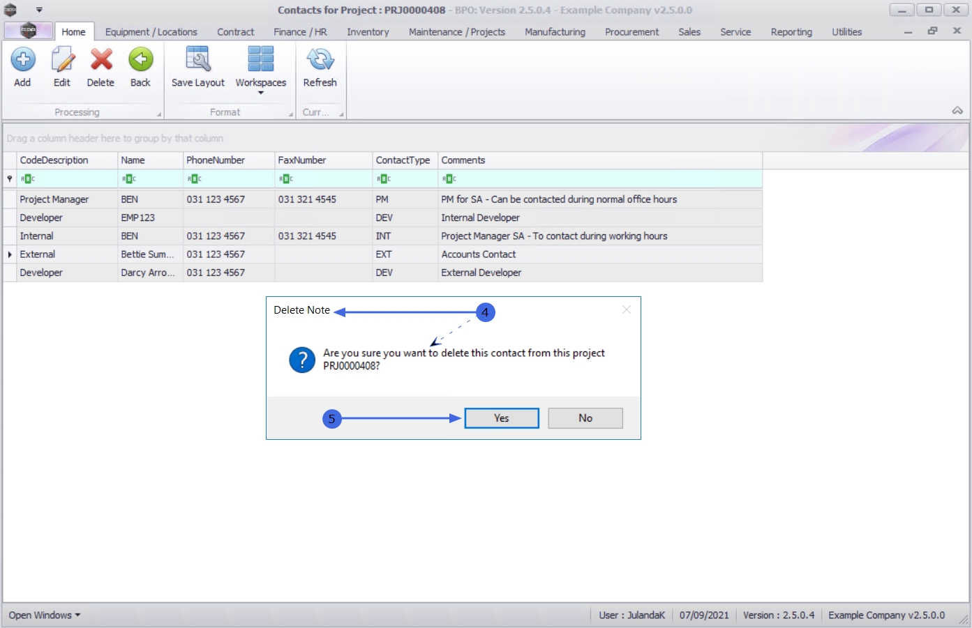Cancel deletion with the No button

tap(585, 418)
